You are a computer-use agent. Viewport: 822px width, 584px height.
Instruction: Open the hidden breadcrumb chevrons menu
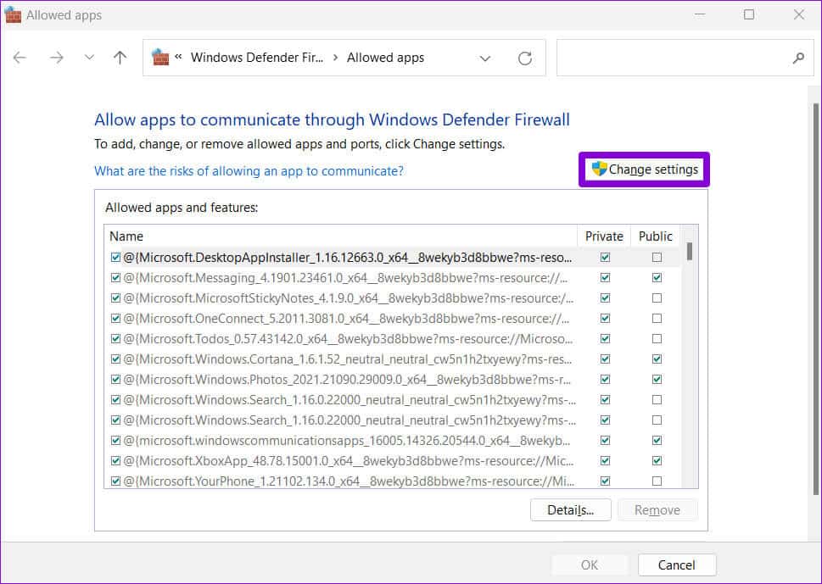[x=179, y=57]
